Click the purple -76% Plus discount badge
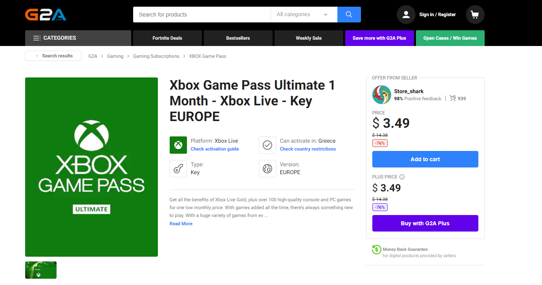Viewport: 542px width, 285px height. [380, 207]
